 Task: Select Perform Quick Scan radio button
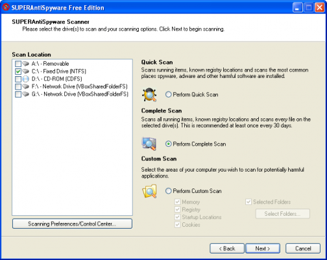[168, 94]
